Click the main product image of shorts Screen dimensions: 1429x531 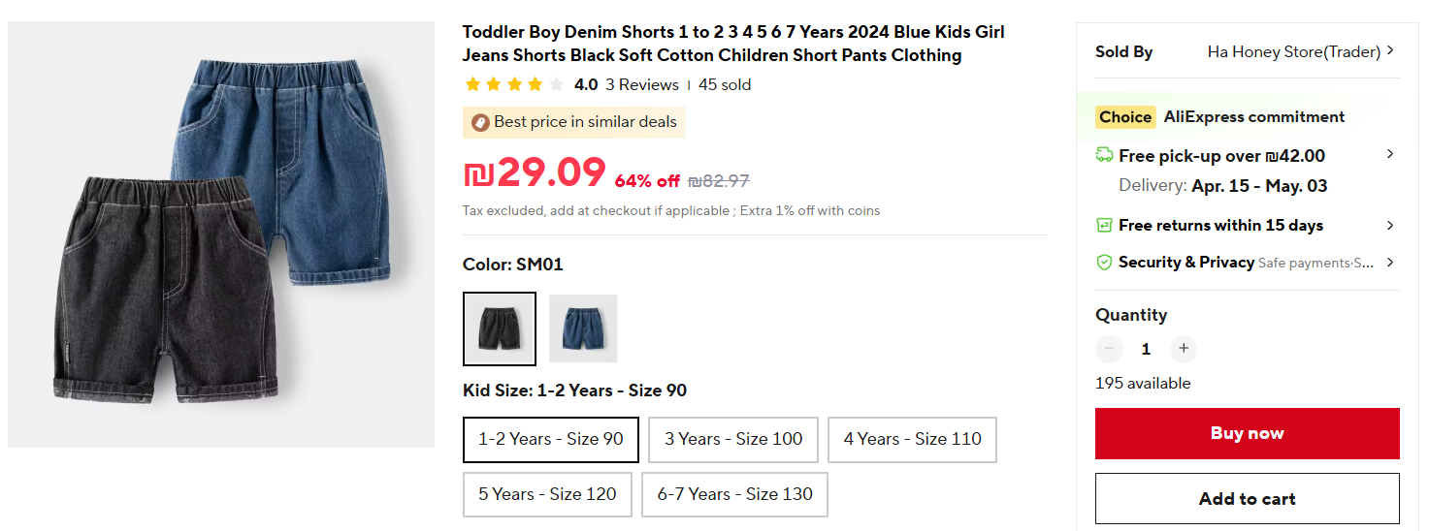[221, 234]
